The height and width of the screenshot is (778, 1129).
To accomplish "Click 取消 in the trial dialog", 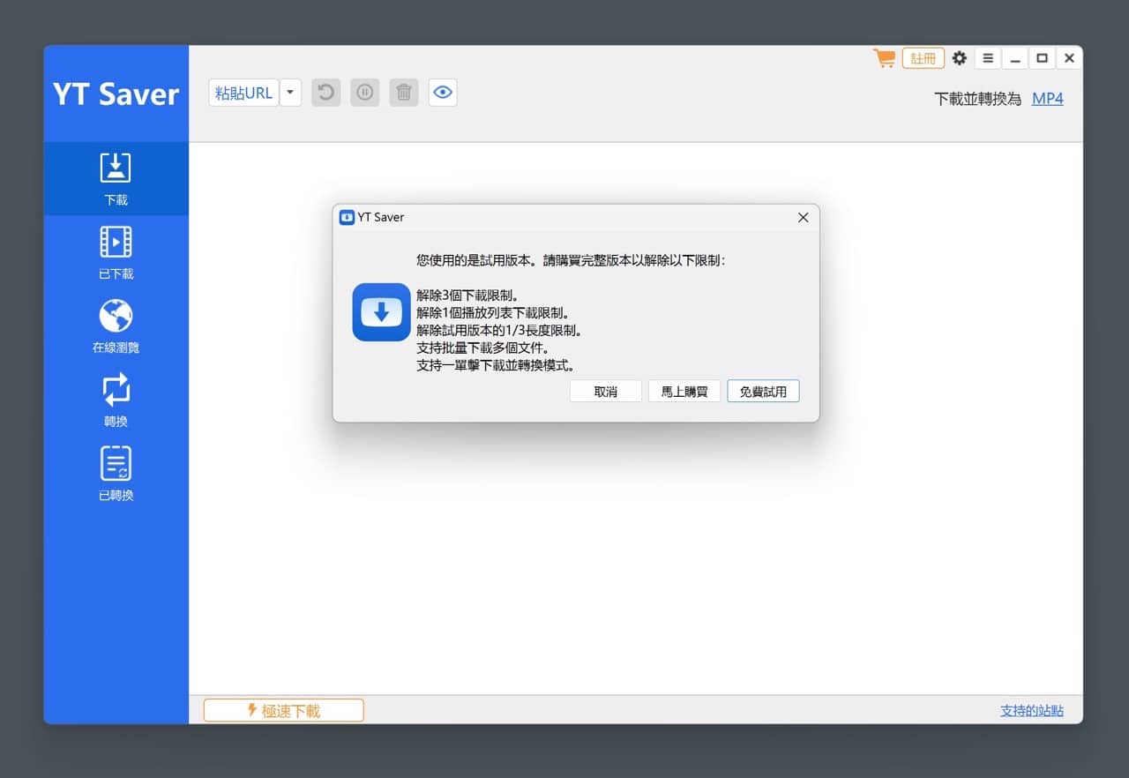I will (606, 392).
